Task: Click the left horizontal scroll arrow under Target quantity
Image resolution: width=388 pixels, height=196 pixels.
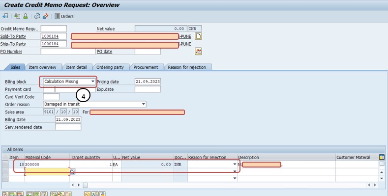Action: pos(73,185)
